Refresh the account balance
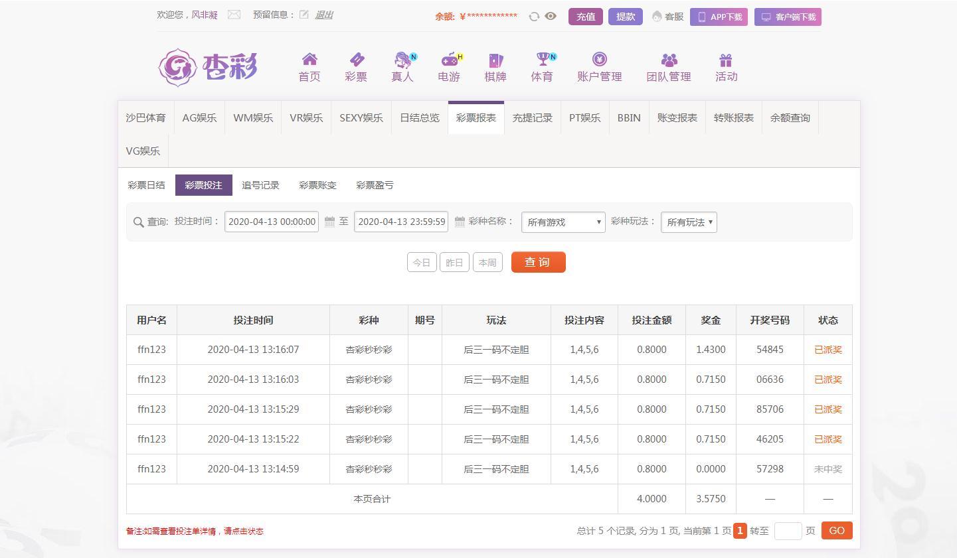The image size is (957, 558). [534, 17]
